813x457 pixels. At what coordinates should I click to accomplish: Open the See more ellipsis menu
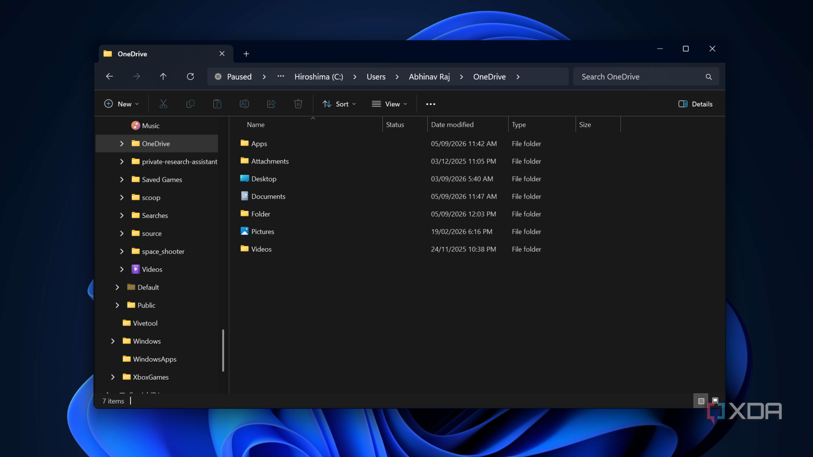[x=431, y=104]
